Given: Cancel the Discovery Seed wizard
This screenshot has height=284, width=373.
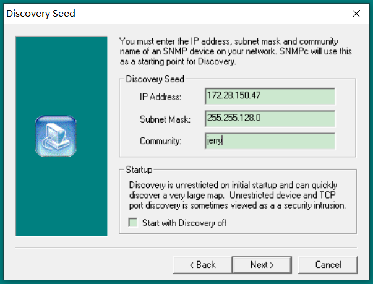Looking at the screenshot, I should [328, 265].
